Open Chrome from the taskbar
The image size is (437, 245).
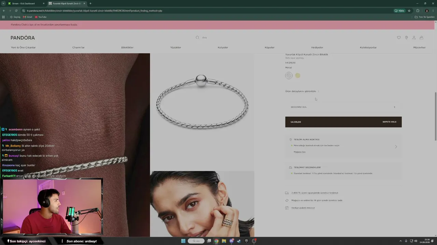coord(216,241)
